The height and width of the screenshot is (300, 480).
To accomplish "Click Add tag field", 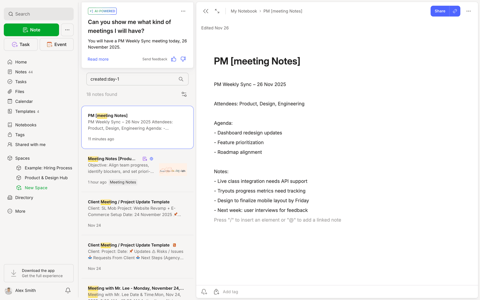I will [x=230, y=292].
